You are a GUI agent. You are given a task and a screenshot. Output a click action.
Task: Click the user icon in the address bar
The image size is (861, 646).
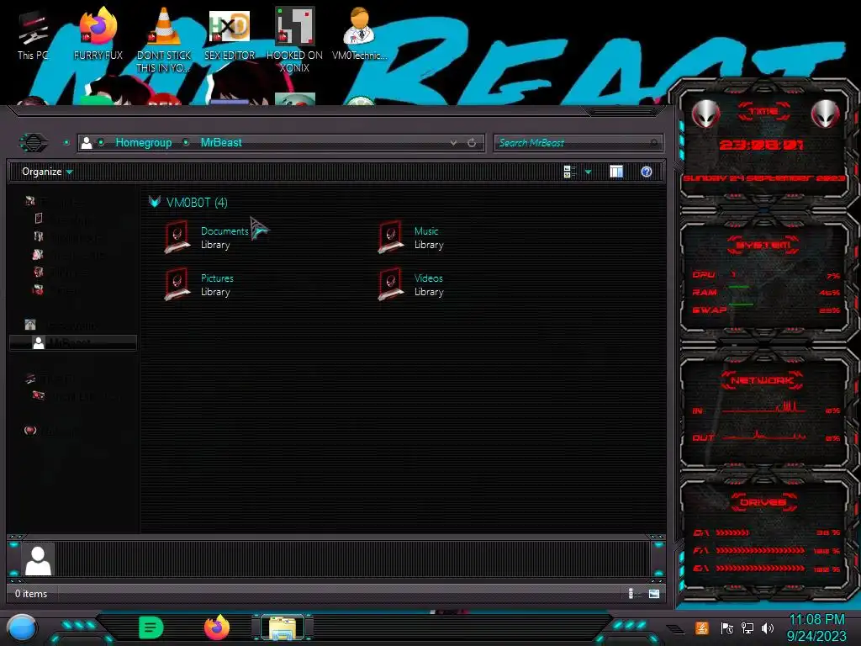[87, 143]
